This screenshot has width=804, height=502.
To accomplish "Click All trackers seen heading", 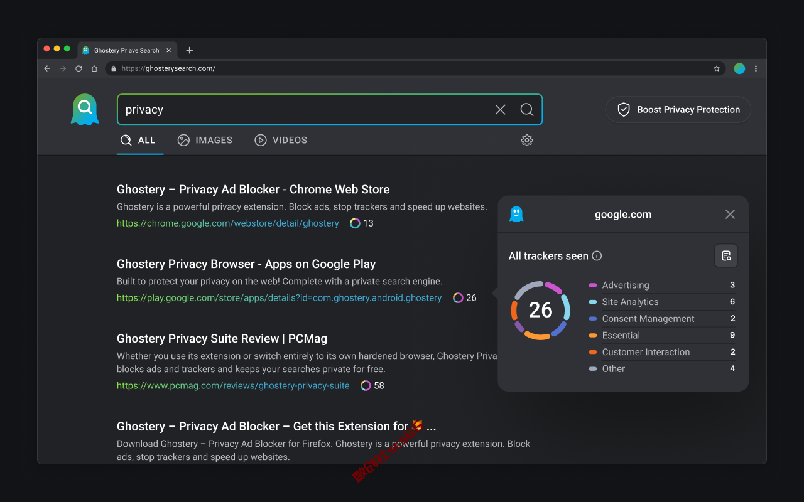I will [x=548, y=255].
